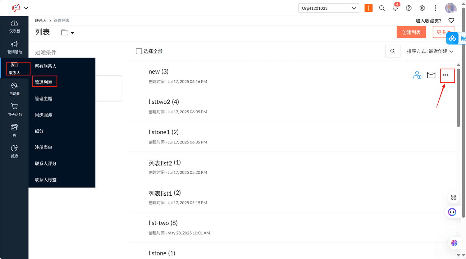
Task: Click the orange plus create icon
Action: (x=368, y=8)
